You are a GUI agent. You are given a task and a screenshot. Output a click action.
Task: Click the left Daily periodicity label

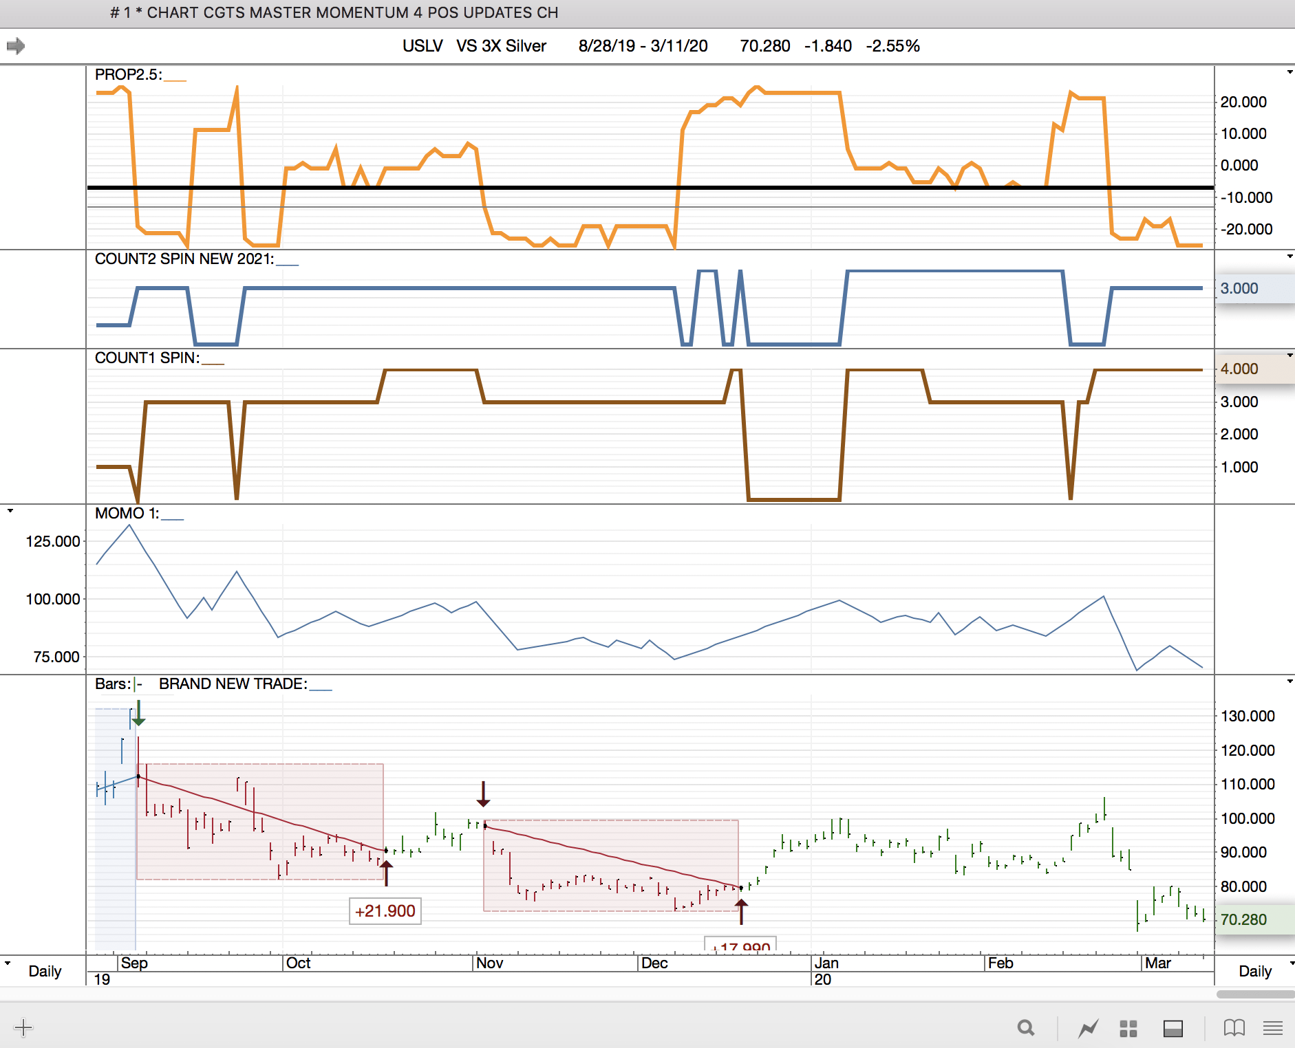click(45, 971)
